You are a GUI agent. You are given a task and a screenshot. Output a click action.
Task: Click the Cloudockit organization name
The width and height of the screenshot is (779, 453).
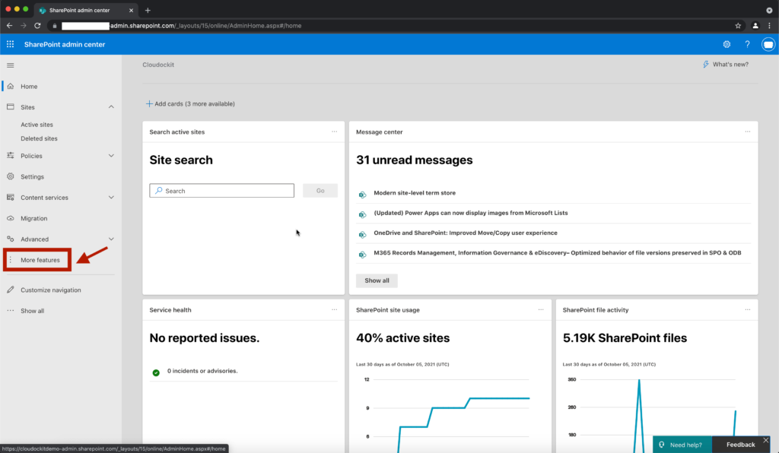coord(158,65)
